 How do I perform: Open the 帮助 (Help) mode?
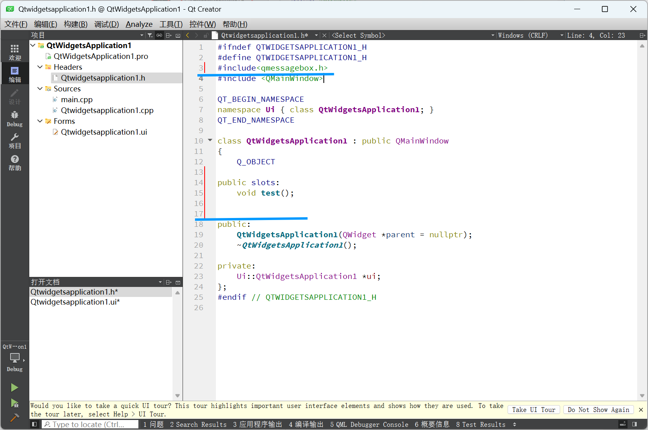(15, 163)
